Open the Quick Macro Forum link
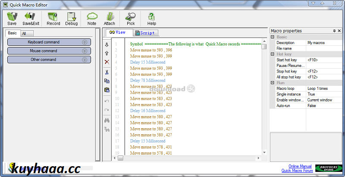This screenshot has width=345, height=177. (x=297, y=171)
